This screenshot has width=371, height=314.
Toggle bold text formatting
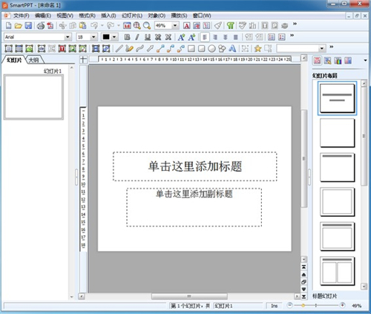pos(127,37)
